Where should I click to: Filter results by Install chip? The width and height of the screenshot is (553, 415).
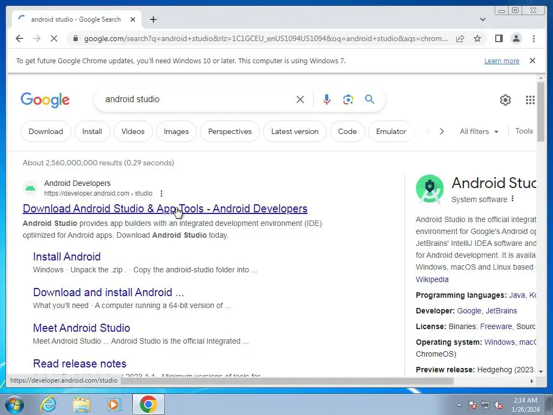(x=92, y=131)
